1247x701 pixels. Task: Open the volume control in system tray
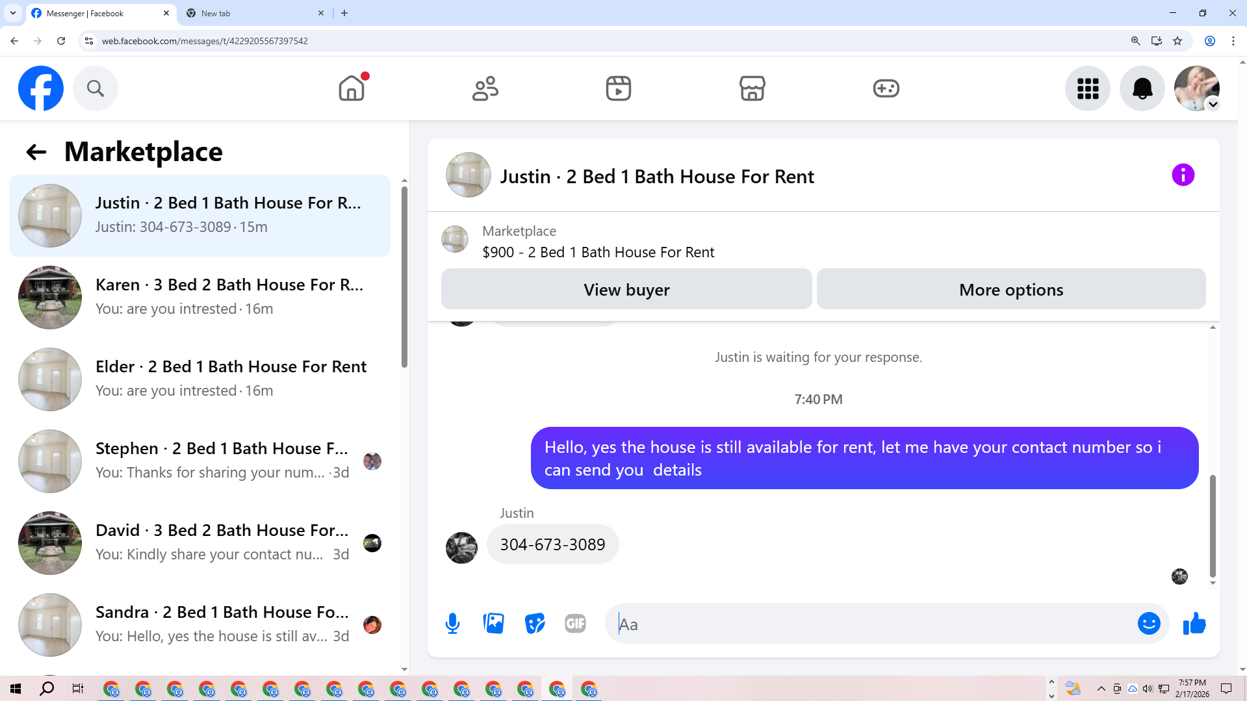1148,689
